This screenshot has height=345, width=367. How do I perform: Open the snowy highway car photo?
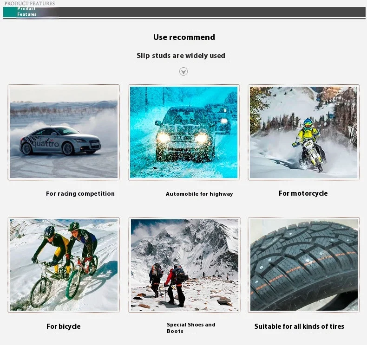coord(184,133)
